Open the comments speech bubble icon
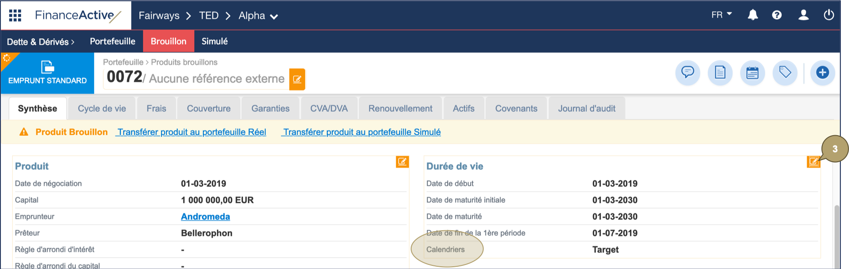 click(688, 73)
